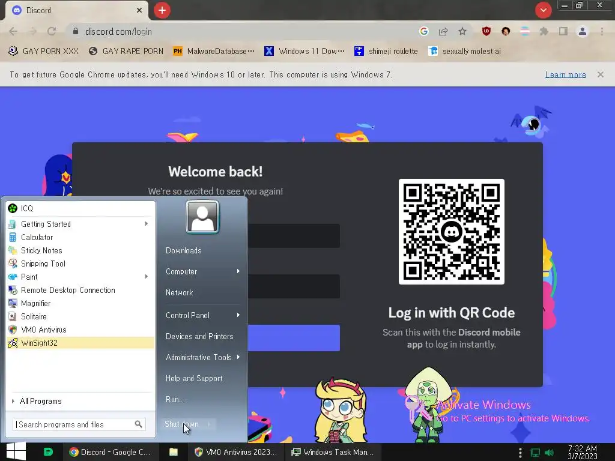Launch WinSight32 highlighted entry

click(x=80, y=343)
